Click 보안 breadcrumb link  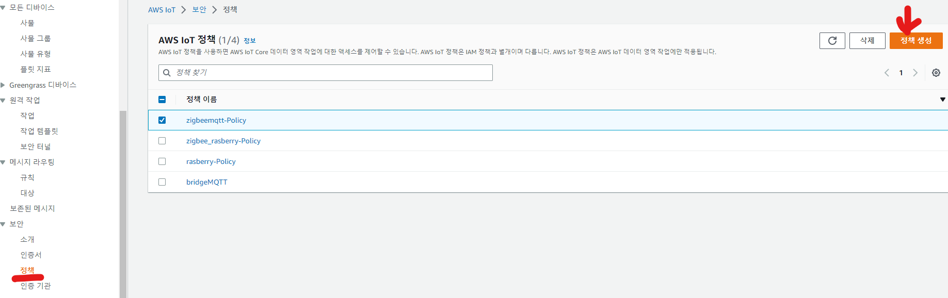point(199,10)
